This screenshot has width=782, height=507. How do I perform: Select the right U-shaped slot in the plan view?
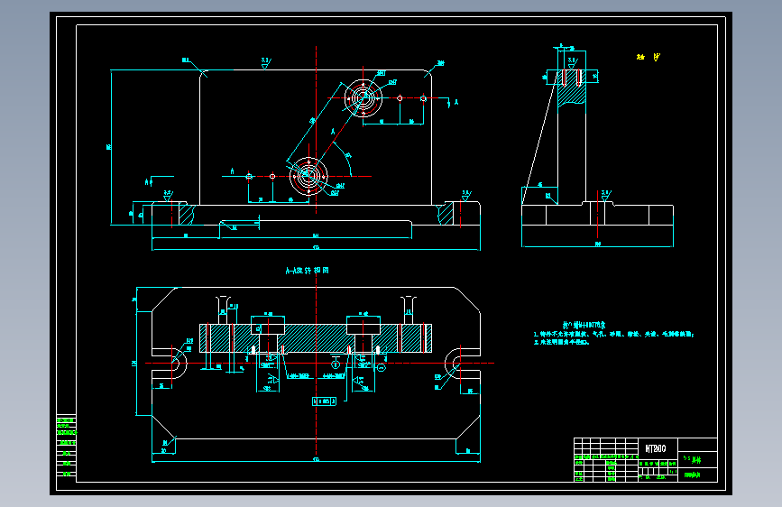[462, 364]
